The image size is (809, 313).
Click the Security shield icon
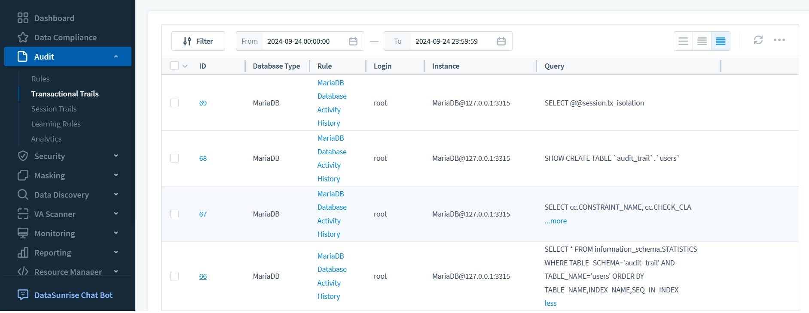click(x=23, y=156)
